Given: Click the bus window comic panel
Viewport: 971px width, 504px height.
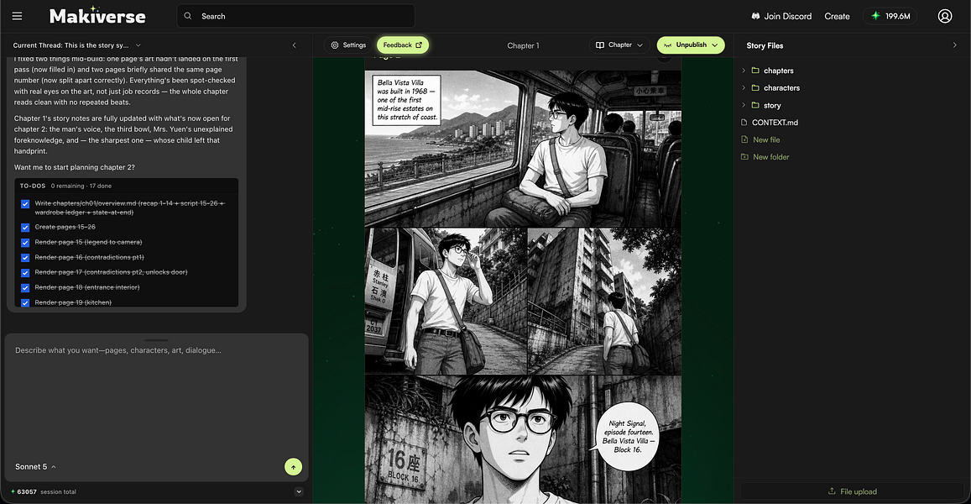Looking at the screenshot, I should [523, 149].
